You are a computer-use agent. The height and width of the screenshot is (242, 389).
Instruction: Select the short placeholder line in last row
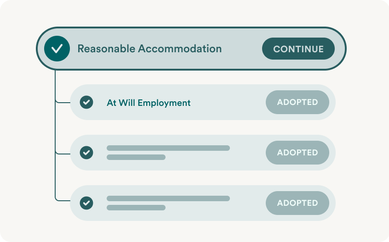[x=136, y=208]
